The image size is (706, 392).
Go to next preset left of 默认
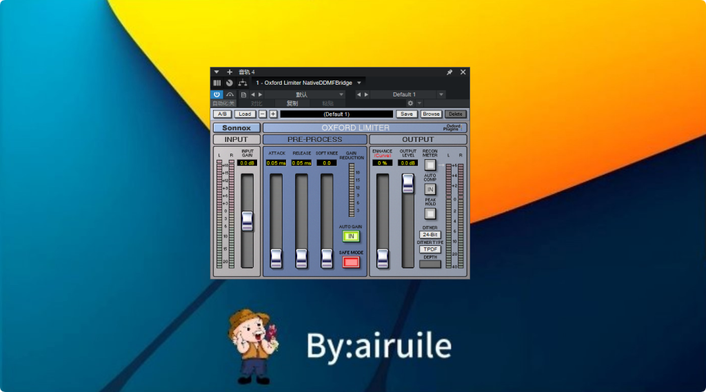(x=260, y=94)
